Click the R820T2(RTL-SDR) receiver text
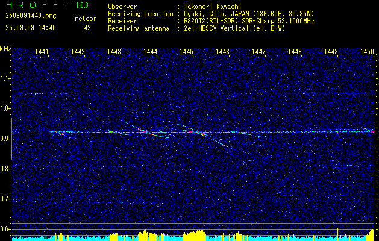Image resolution: width=379 pixels, height=241 pixels. (x=248, y=21)
